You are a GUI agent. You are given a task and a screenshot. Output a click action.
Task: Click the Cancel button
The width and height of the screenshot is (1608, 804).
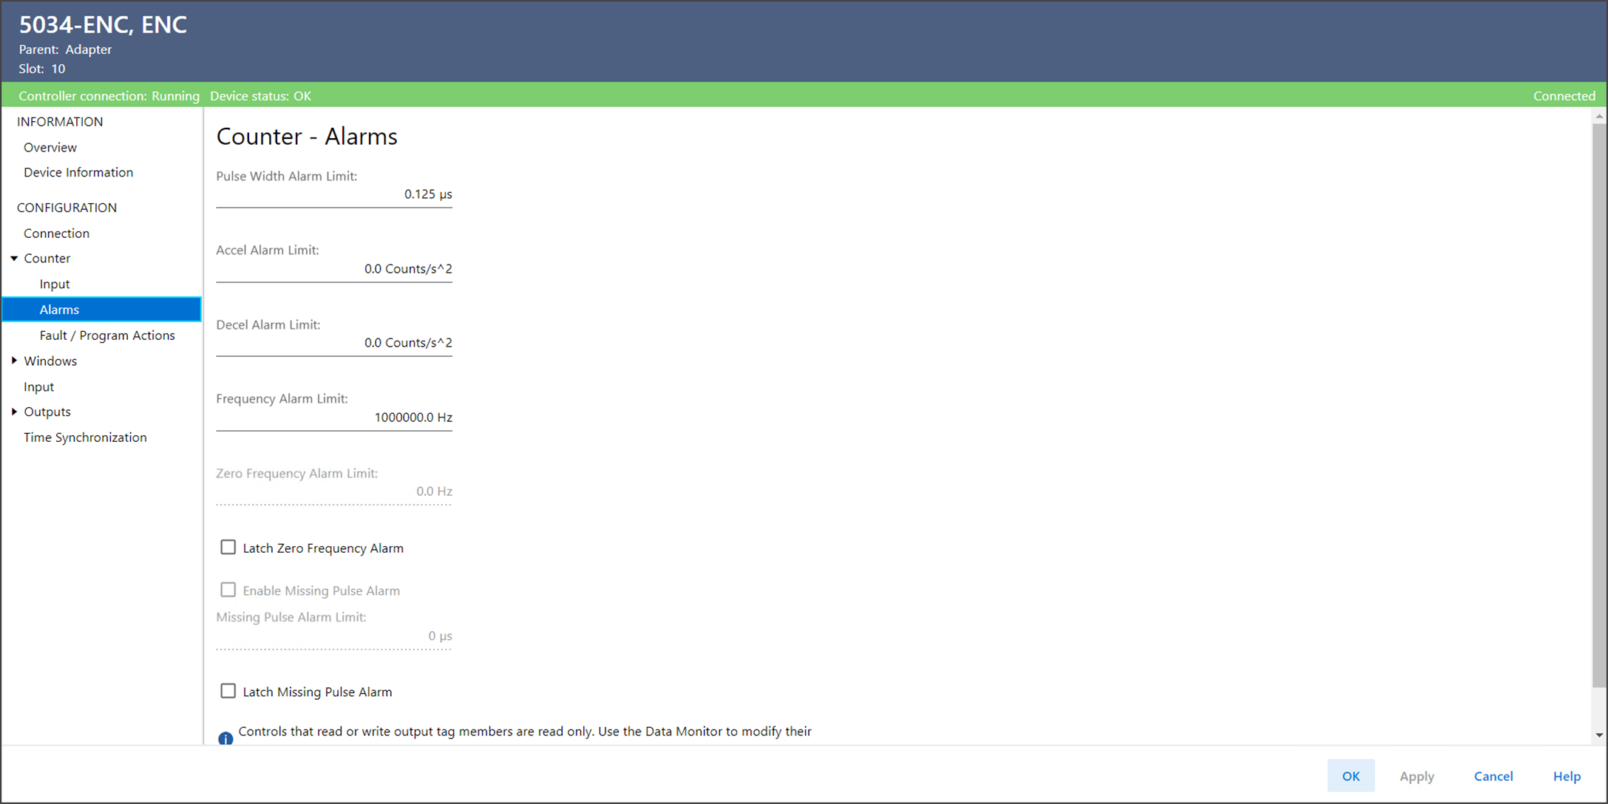point(1493,776)
